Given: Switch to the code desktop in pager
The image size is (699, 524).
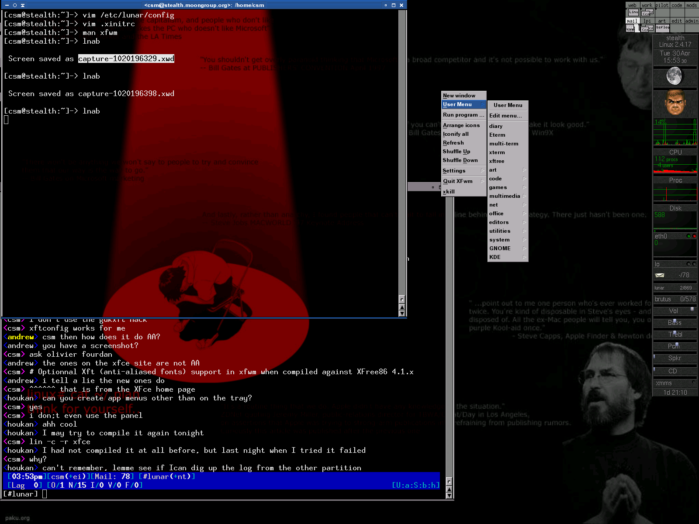Looking at the screenshot, I should 677,5.
